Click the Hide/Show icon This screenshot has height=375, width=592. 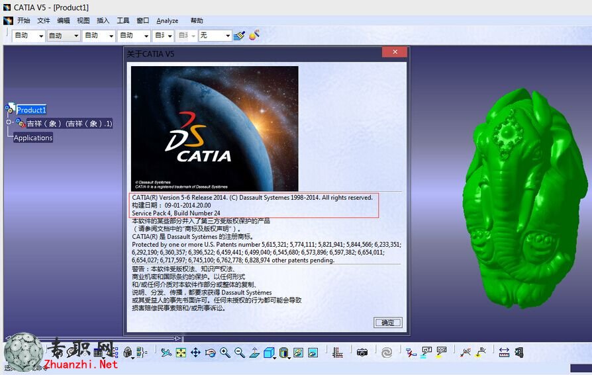click(x=298, y=353)
